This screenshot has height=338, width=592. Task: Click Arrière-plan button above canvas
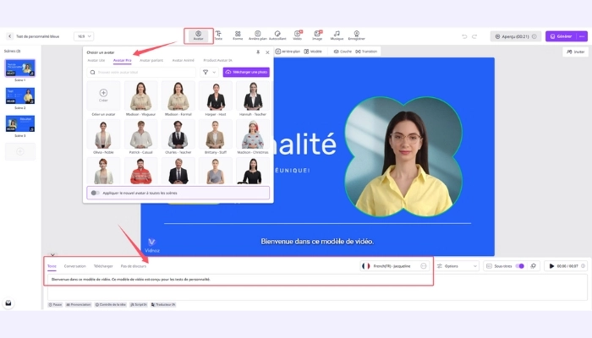click(288, 52)
